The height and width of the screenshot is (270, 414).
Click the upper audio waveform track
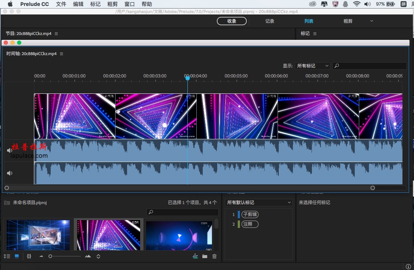point(218,150)
